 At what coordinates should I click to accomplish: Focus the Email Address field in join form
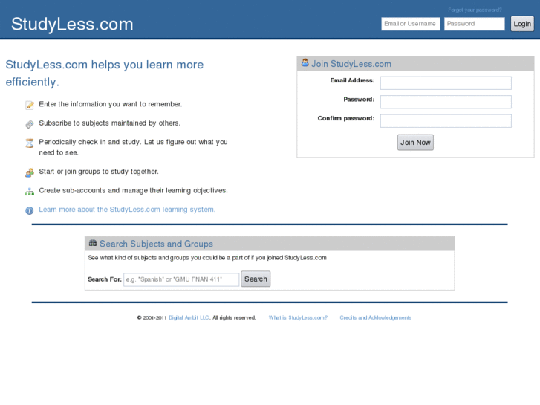446,83
